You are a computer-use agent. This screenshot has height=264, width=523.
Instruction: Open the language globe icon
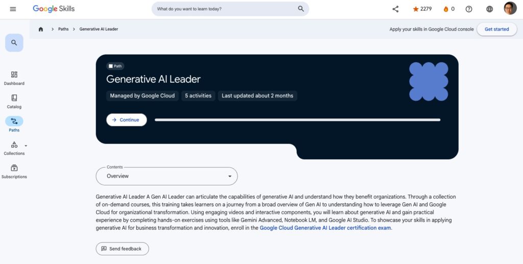[x=489, y=9]
